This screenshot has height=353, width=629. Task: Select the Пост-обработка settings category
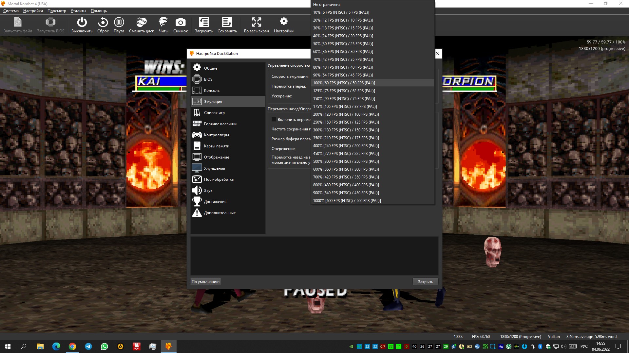228,179
